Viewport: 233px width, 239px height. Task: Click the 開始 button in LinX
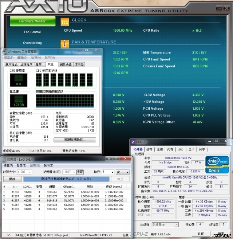pyautogui.click(x=12, y=179)
